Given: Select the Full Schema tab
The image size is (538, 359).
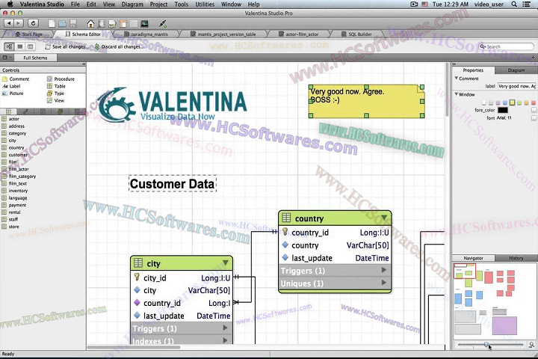Looking at the screenshot, I should click(x=35, y=58).
